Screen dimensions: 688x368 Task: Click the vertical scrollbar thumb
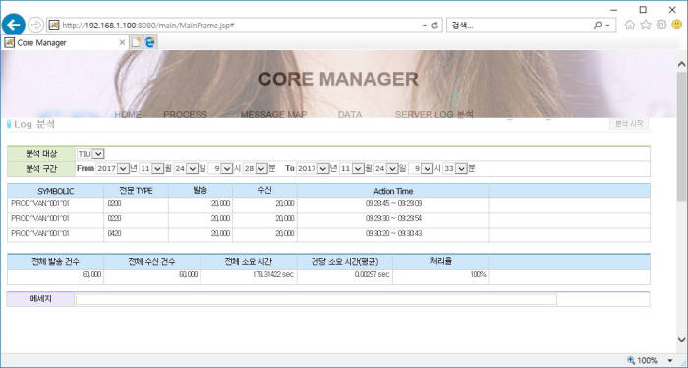681,135
